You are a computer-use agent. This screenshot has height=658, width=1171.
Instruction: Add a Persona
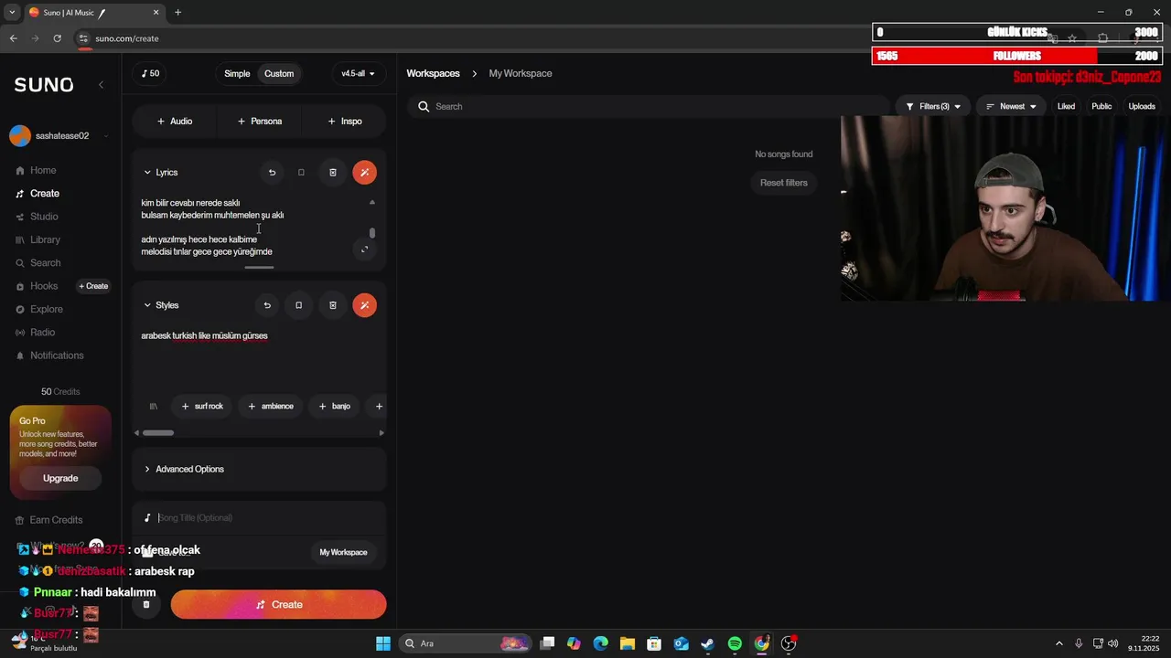260,121
